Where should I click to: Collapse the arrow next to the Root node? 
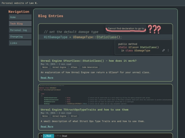tap(41, 136)
